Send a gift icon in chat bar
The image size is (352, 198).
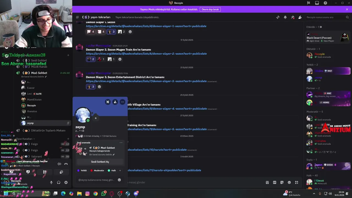click(267, 182)
